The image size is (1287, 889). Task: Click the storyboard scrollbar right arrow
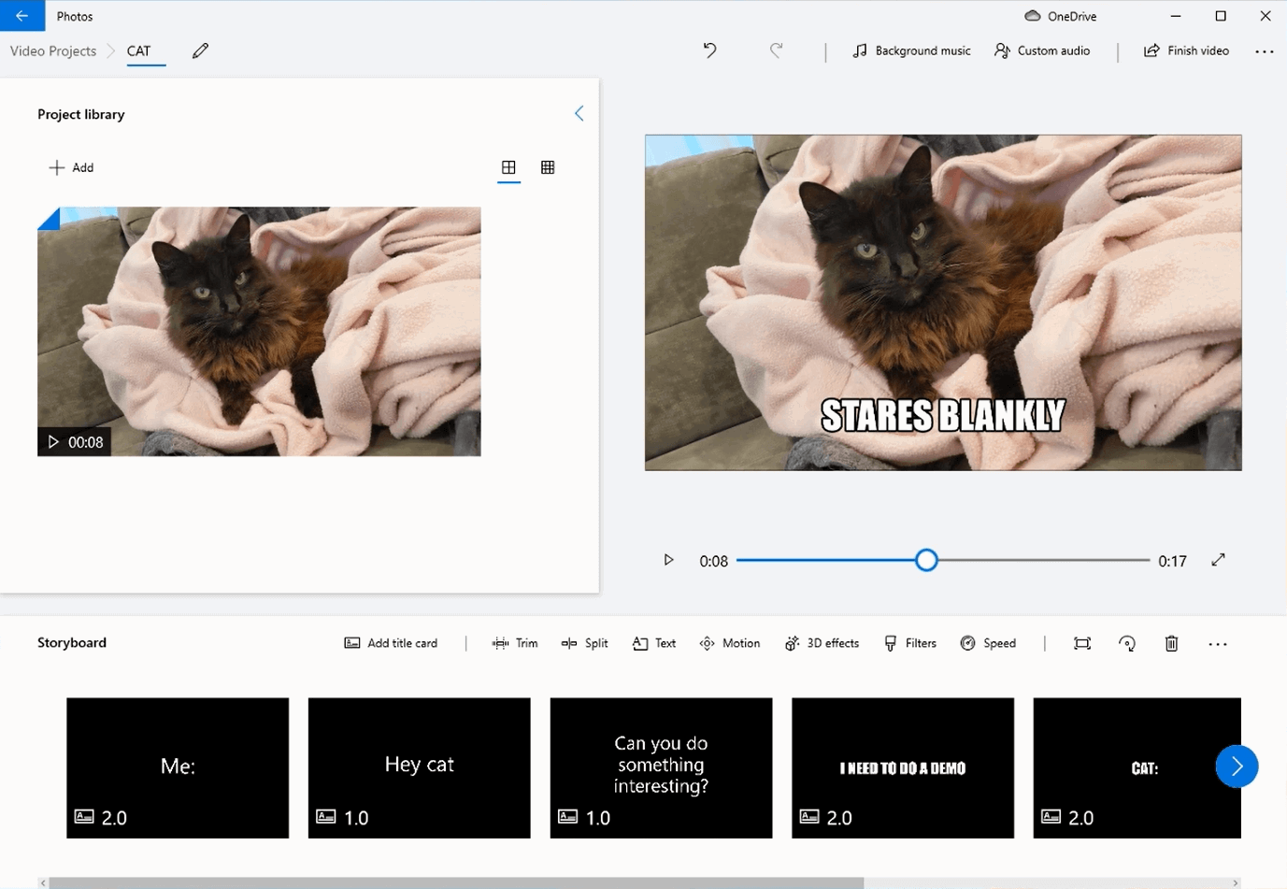(1236, 882)
